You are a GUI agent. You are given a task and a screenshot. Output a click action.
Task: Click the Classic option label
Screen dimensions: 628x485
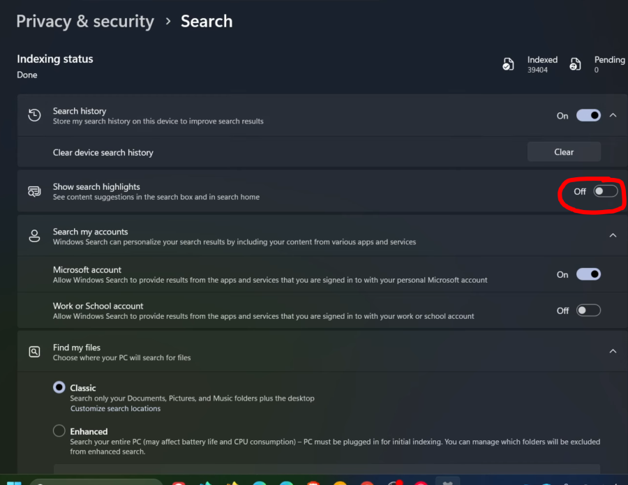click(83, 388)
